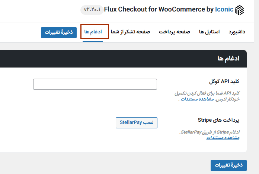Select the صفحه تشکر از شما tab
This screenshot has height=174, width=259.
[x=130, y=32]
